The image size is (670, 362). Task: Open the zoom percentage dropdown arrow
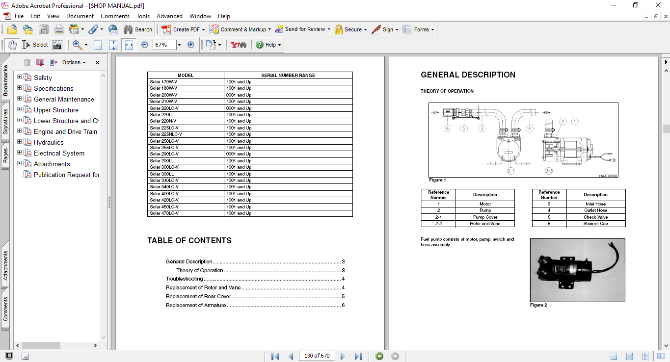pyautogui.click(x=179, y=45)
